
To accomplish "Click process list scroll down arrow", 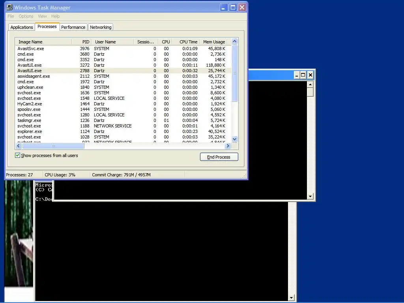I will 234,139.
